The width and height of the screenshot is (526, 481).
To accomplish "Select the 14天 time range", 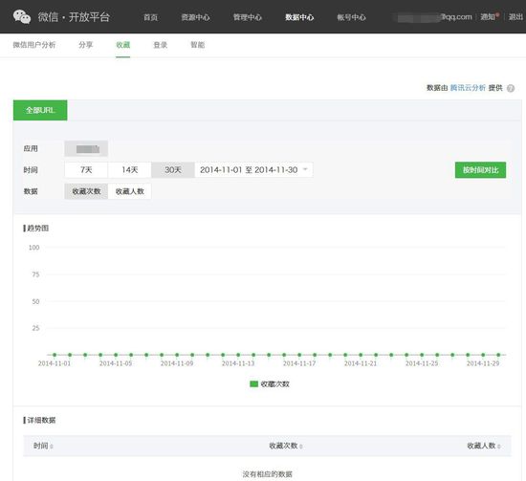I will coord(129,169).
